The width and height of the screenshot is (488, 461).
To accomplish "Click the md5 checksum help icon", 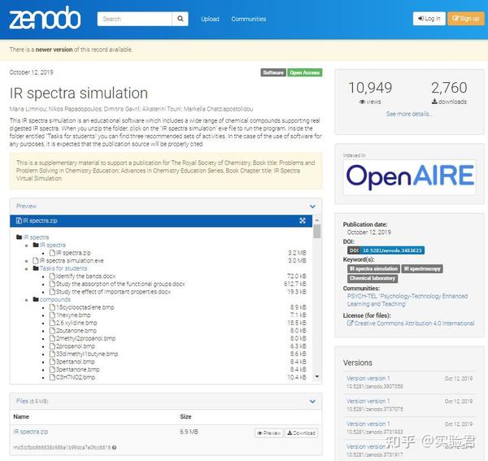I will tap(114, 448).
